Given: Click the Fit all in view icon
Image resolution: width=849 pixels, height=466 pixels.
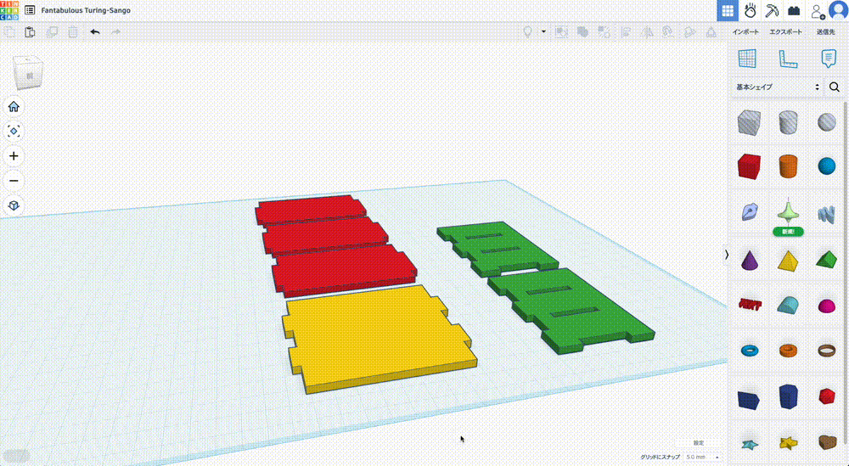Looking at the screenshot, I should click(x=14, y=132).
